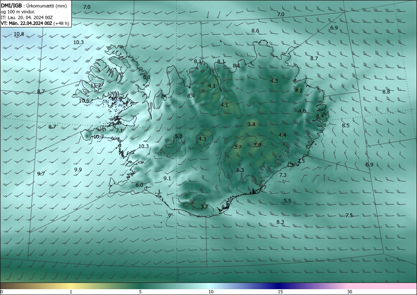Click the 9.1 map value
The width and height of the screenshot is (417, 295).
click(167, 178)
